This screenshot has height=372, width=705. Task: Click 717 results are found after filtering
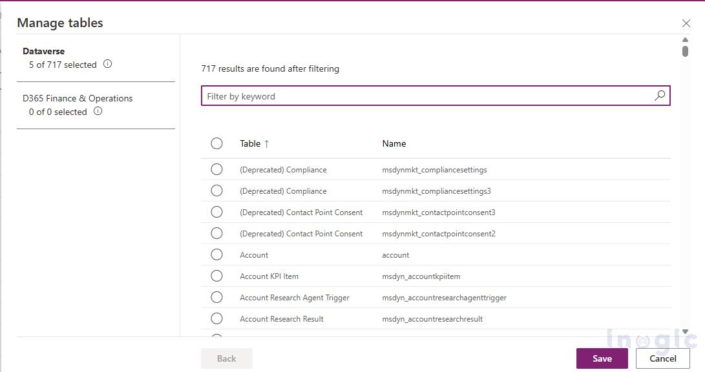270,68
